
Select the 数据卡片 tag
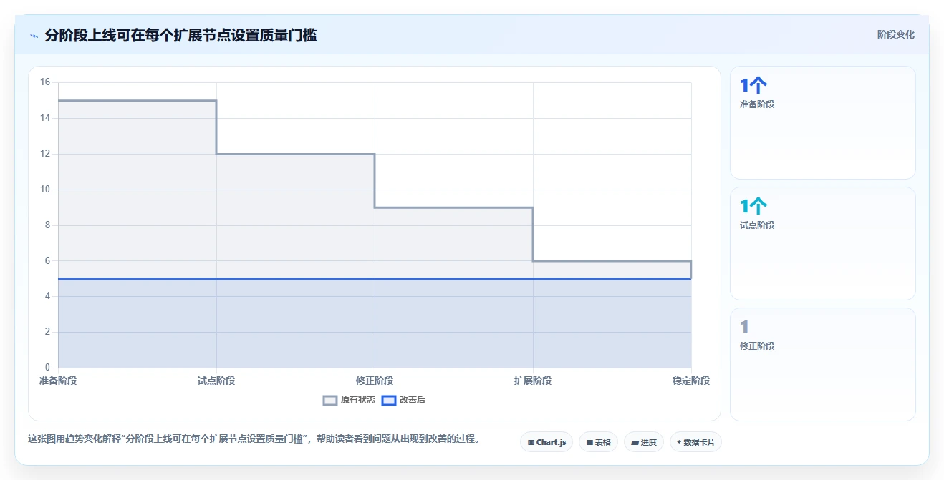pyautogui.click(x=695, y=442)
